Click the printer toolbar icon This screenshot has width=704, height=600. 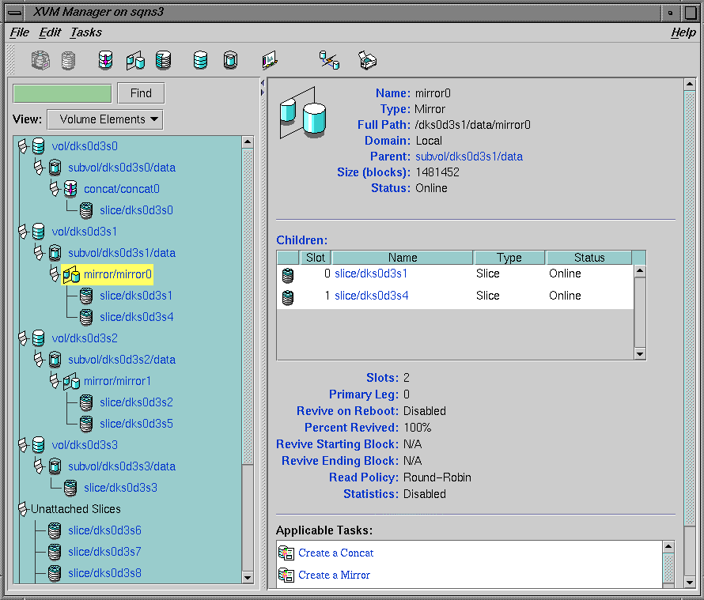pyautogui.click(x=367, y=60)
